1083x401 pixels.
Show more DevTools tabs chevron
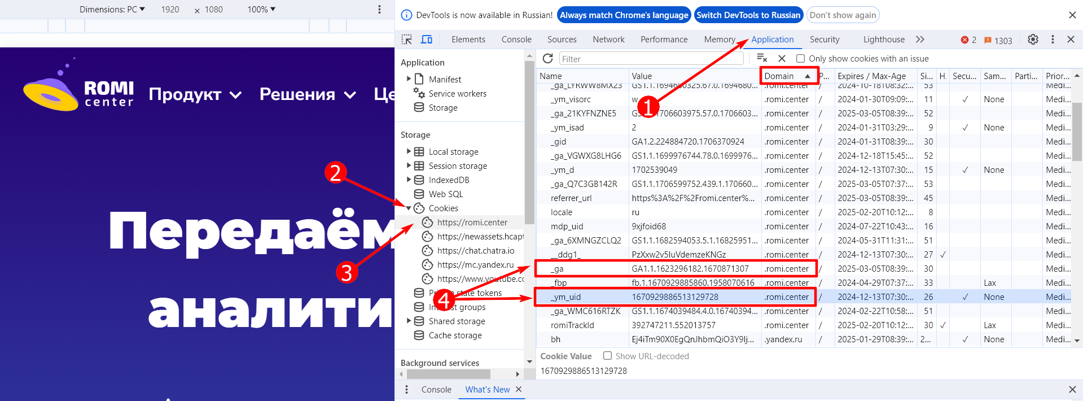920,40
